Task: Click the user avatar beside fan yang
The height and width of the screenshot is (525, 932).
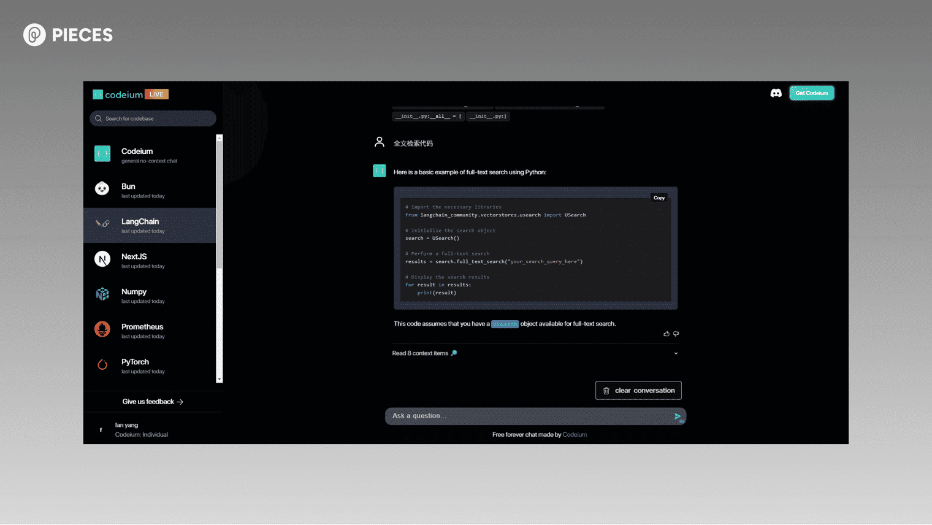Action: tap(101, 430)
